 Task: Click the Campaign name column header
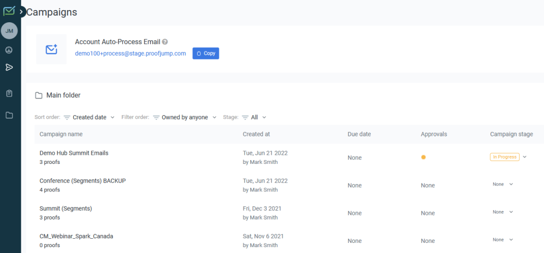pos(61,134)
